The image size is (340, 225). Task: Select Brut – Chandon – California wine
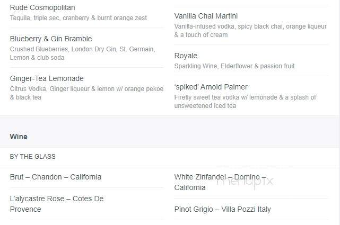click(x=56, y=177)
